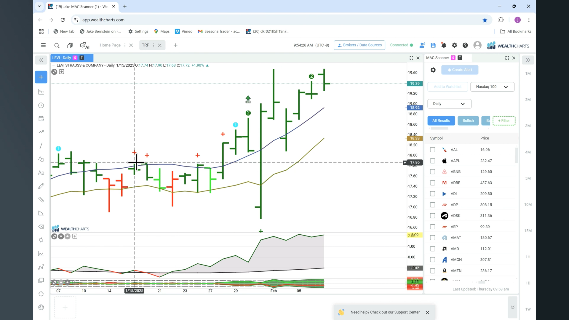The width and height of the screenshot is (569, 320).
Task: Click the Add to Watchlist button
Action: (x=447, y=87)
